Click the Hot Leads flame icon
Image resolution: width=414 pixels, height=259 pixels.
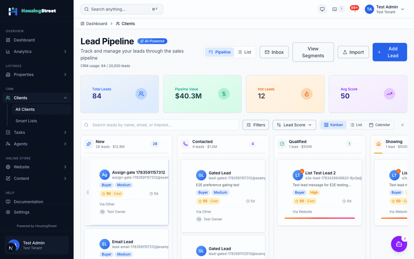[307, 94]
